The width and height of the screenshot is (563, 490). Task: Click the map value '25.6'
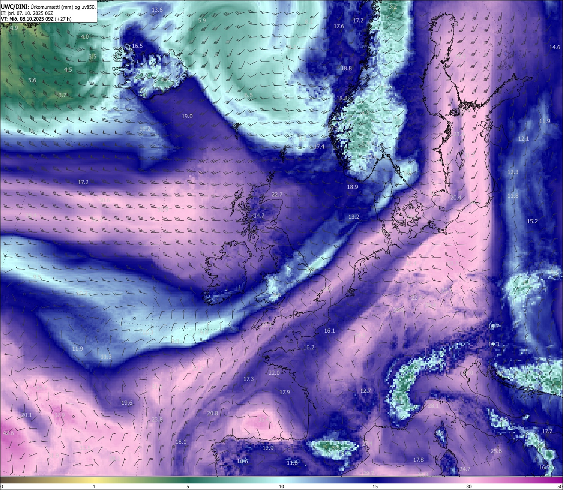coord(496,451)
